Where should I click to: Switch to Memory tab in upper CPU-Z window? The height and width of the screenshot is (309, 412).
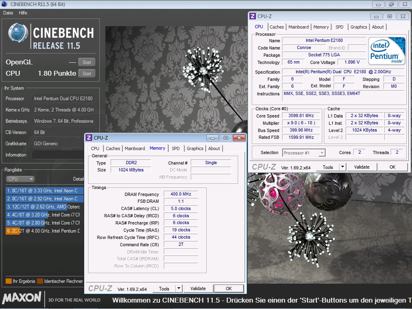[x=321, y=27]
